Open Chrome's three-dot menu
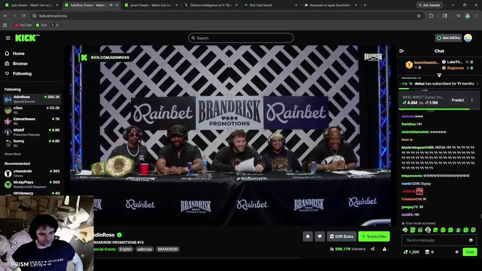 pos(476,16)
